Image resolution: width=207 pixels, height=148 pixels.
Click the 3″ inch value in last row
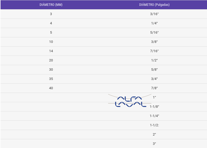[x=154, y=144]
